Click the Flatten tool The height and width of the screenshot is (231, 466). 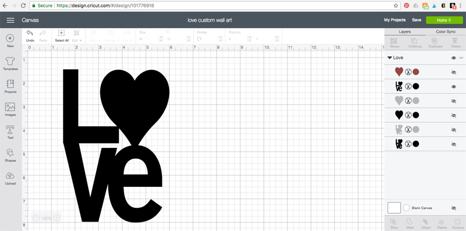(442, 223)
